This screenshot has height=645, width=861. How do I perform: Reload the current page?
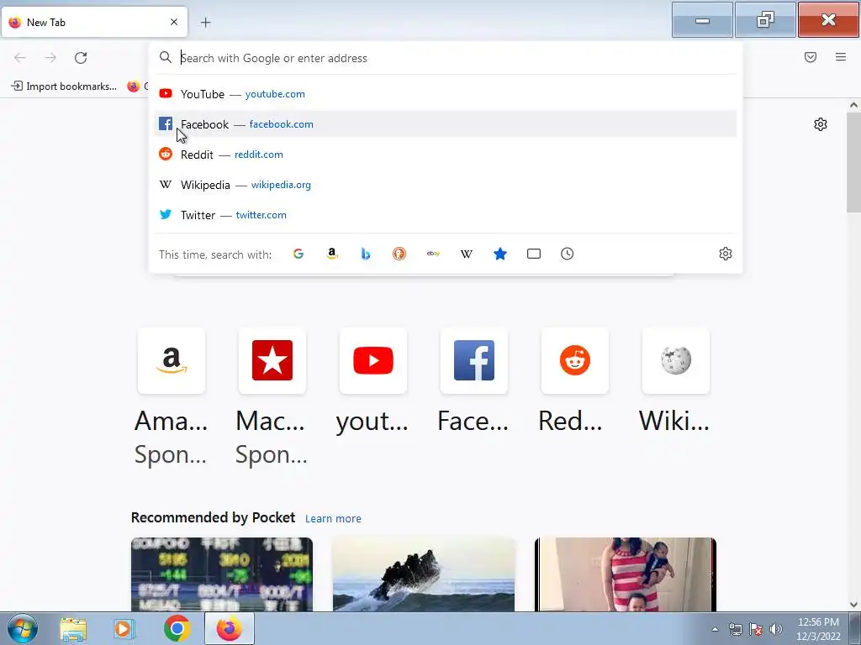pyautogui.click(x=81, y=58)
